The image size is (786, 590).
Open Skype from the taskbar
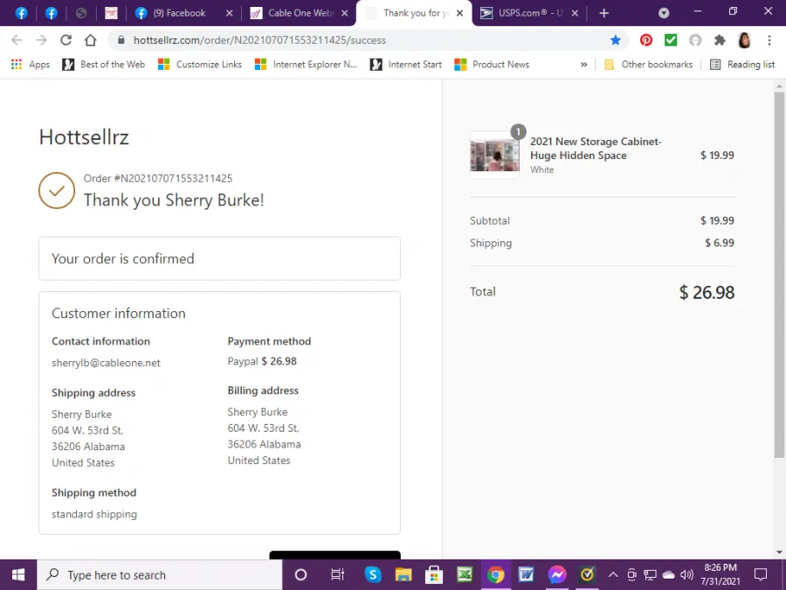(373, 575)
